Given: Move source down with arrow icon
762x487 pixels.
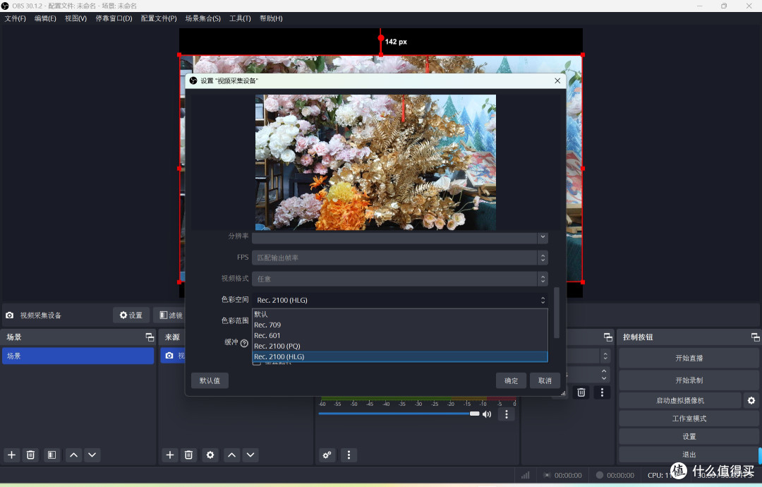Looking at the screenshot, I should coord(250,455).
